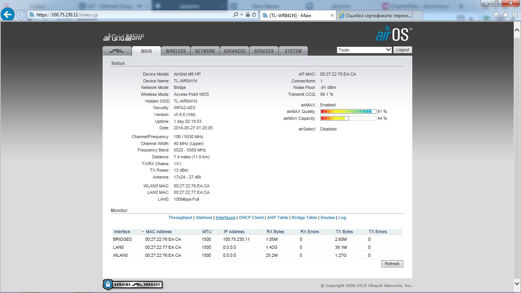The width and height of the screenshot is (521, 293).
Task: Reload page with refresh icon
Action: [x=254, y=14]
